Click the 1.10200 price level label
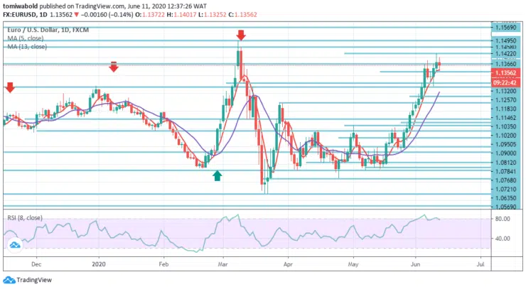The height and width of the screenshot is (289, 526). tap(505, 136)
